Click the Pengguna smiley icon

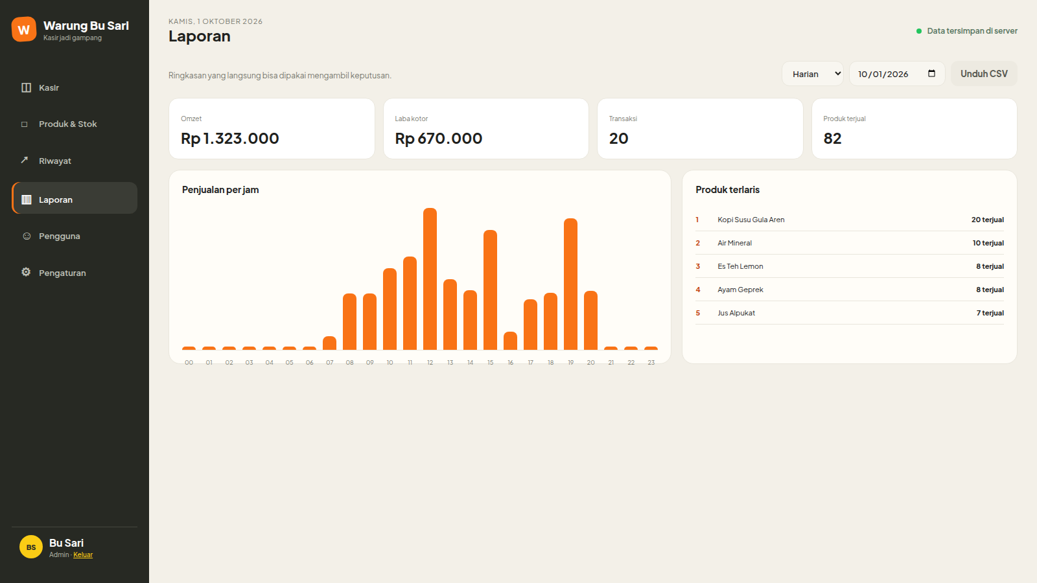27,236
